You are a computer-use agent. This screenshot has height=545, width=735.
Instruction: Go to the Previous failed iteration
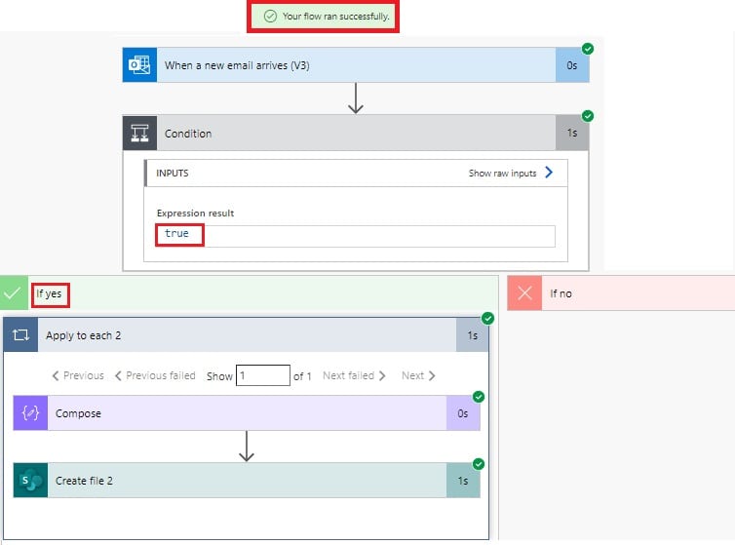155,375
